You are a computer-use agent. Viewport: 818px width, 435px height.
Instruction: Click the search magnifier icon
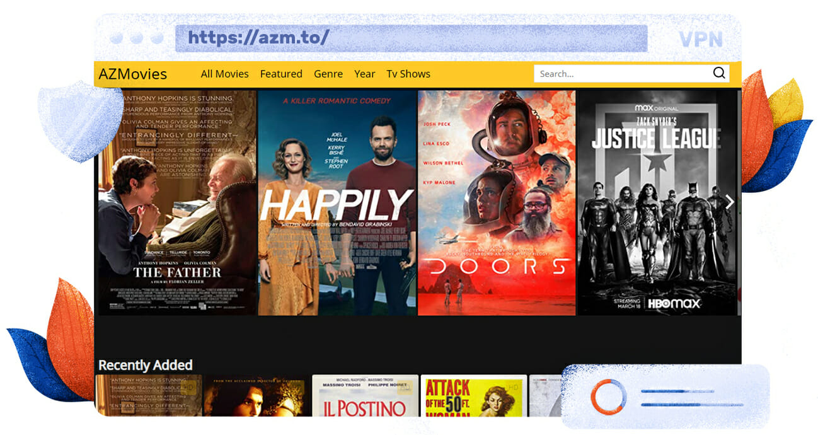tap(719, 73)
